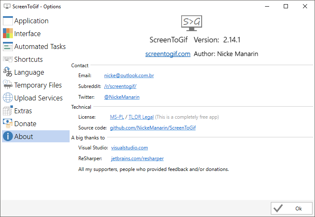Click the 'This is a completely free app' note
The width and height of the screenshot is (315, 217).
(x=187, y=117)
